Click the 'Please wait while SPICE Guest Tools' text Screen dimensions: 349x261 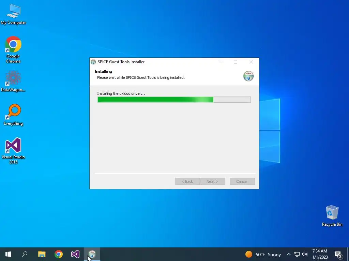pyautogui.click(x=141, y=77)
